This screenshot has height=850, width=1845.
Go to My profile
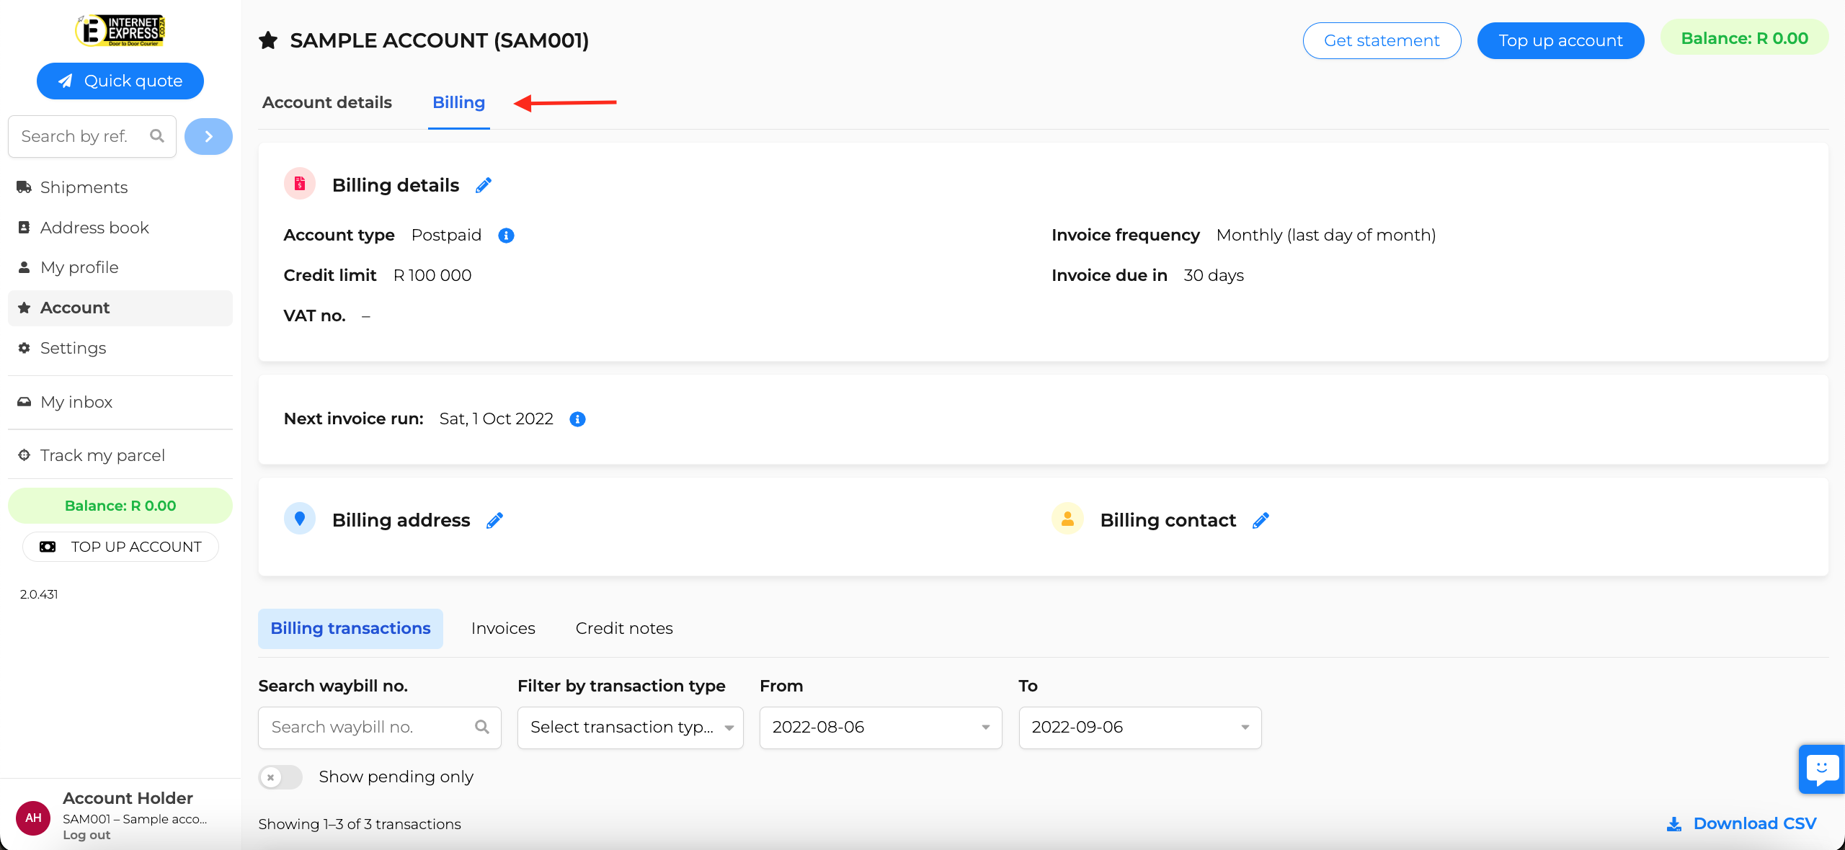point(120,267)
